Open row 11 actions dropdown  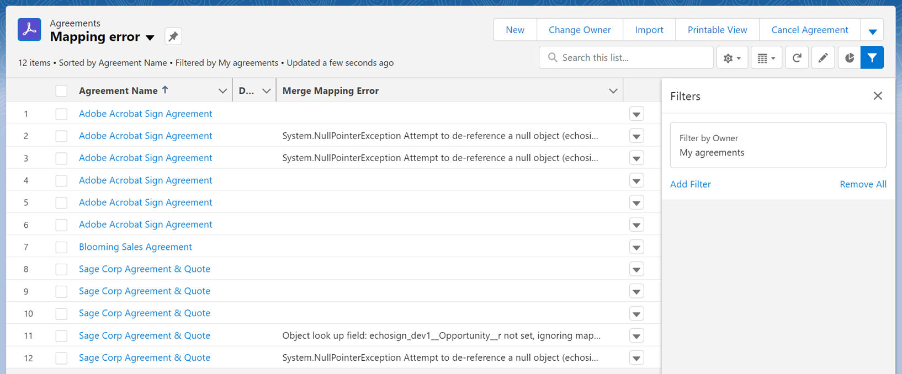point(636,336)
